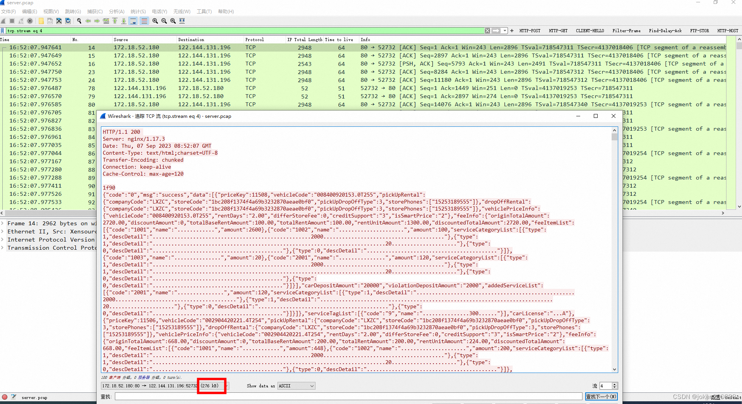Toggle auto-scroll during live capture
Image resolution: width=742 pixels, height=404 pixels.
(133, 21)
